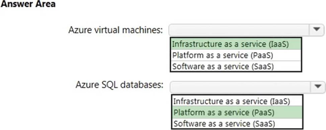The width and height of the screenshot is (326, 130).
Task: Click the Azure virtual machines combo box field
Action: point(246,30)
